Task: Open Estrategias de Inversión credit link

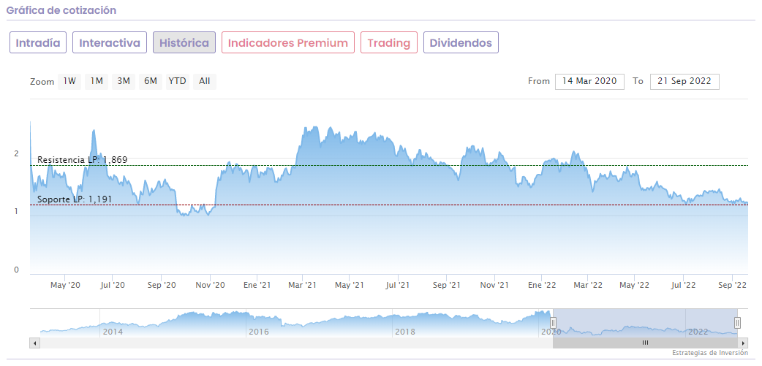Action: click(710, 353)
